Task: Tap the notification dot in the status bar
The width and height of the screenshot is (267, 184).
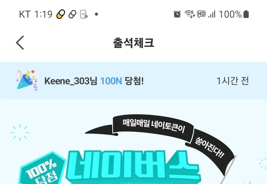Action: (x=96, y=14)
